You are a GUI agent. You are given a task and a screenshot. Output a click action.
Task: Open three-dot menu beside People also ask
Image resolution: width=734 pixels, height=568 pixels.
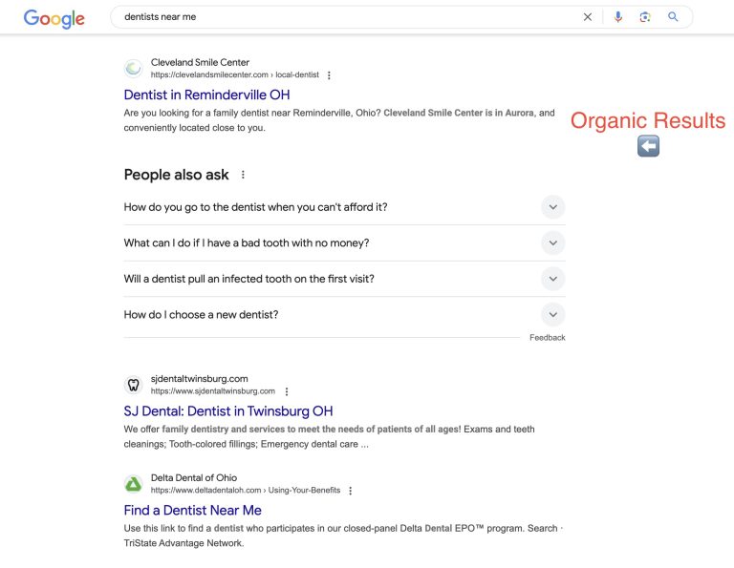tap(243, 175)
